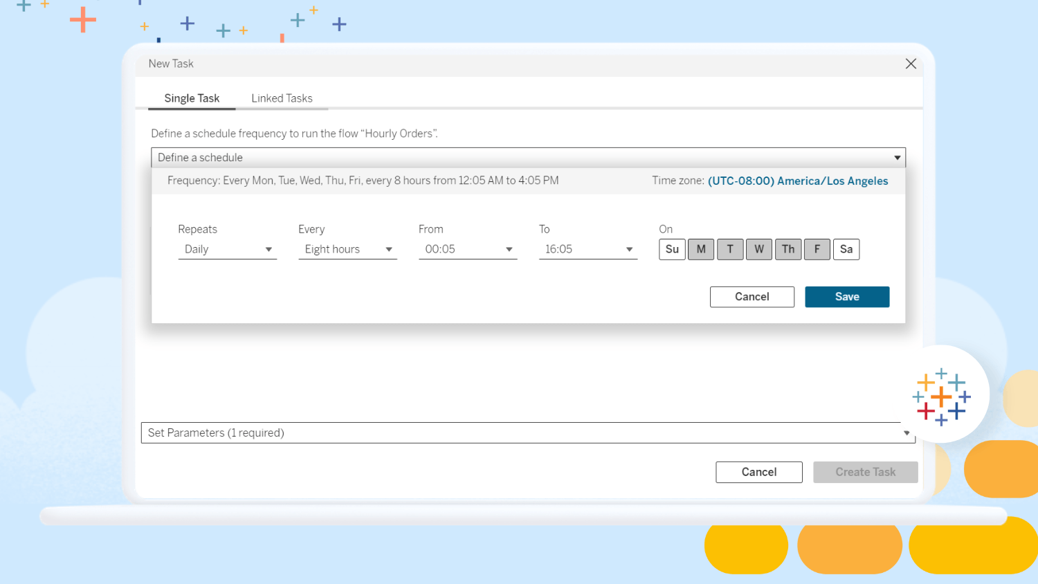Toggle Sunday in the schedule days
1038x584 pixels.
click(x=672, y=249)
